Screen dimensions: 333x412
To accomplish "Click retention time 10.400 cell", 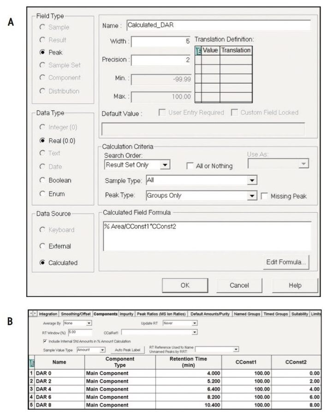I will pyautogui.click(x=189, y=405).
